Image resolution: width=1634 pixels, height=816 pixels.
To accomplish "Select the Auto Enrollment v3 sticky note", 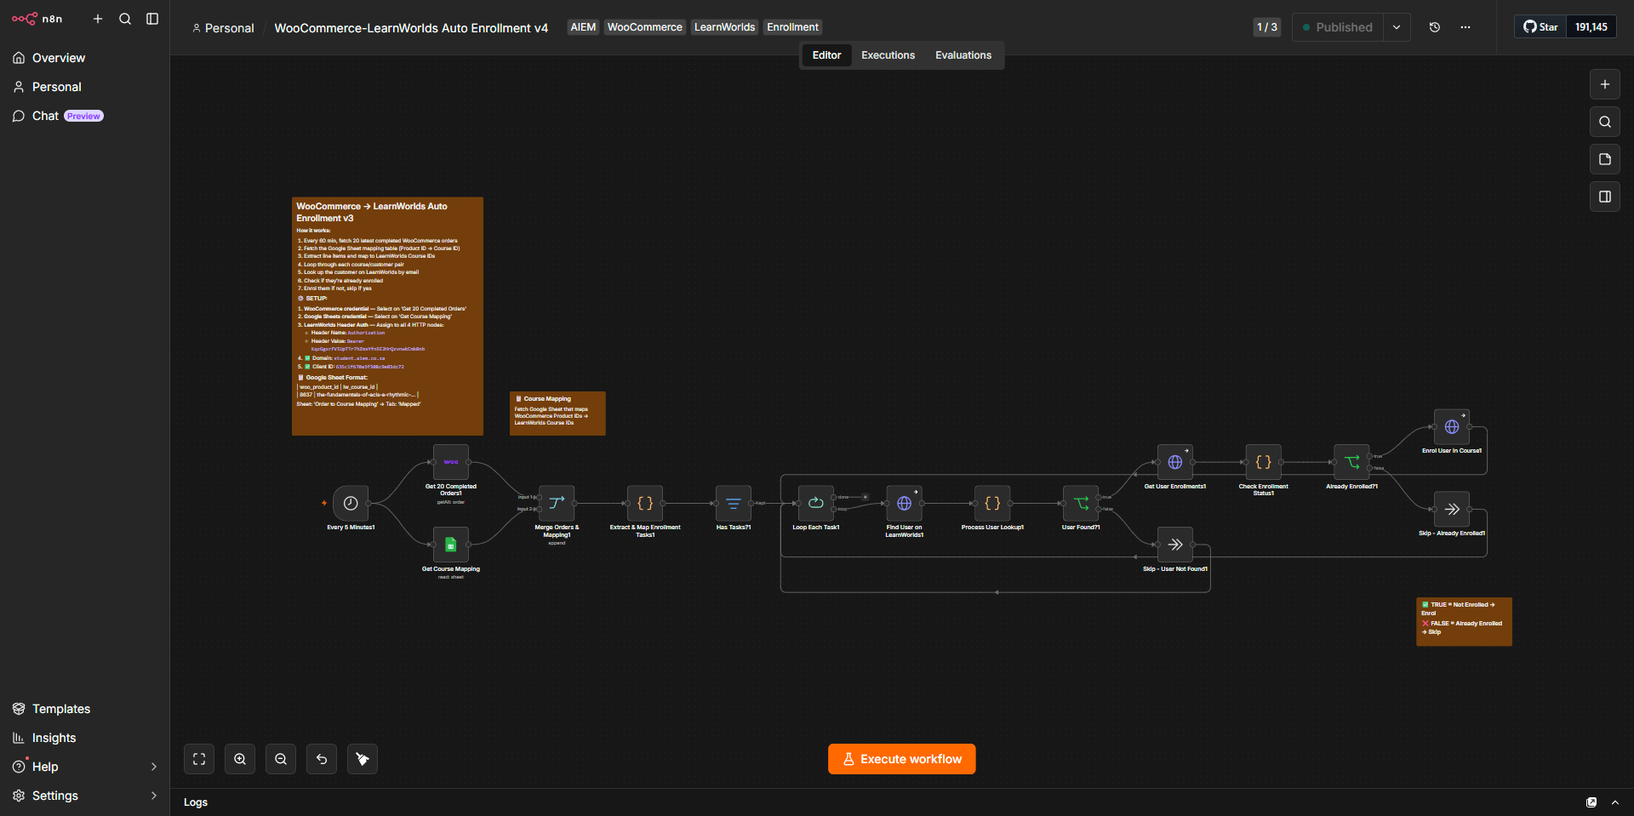I will [x=387, y=317].
